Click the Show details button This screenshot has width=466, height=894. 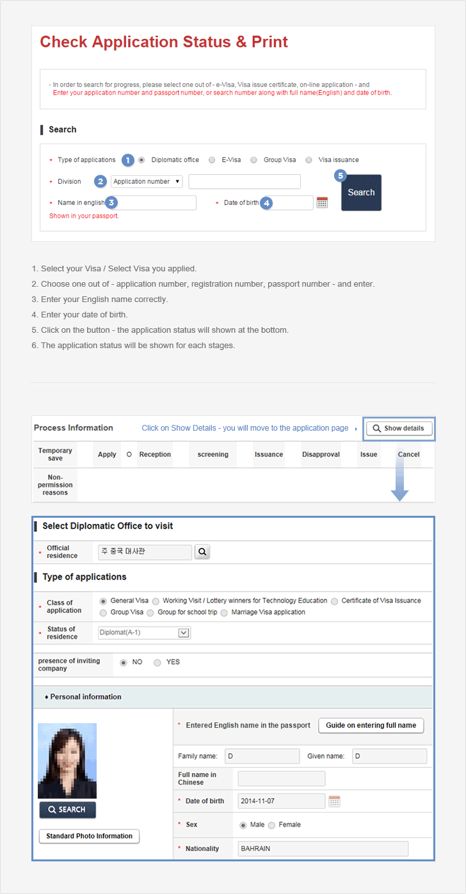point(399,429)
